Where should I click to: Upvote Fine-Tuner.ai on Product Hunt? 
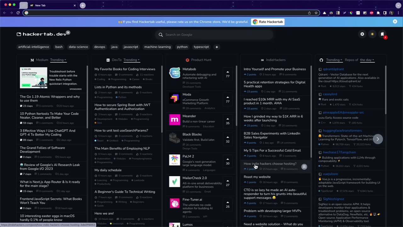[228, 205]
